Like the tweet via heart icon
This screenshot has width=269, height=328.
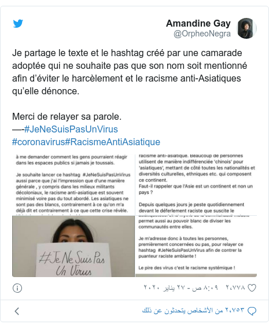point(252,288)
